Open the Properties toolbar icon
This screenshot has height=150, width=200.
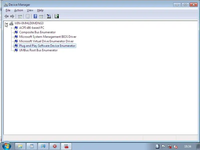coord(27,16)
